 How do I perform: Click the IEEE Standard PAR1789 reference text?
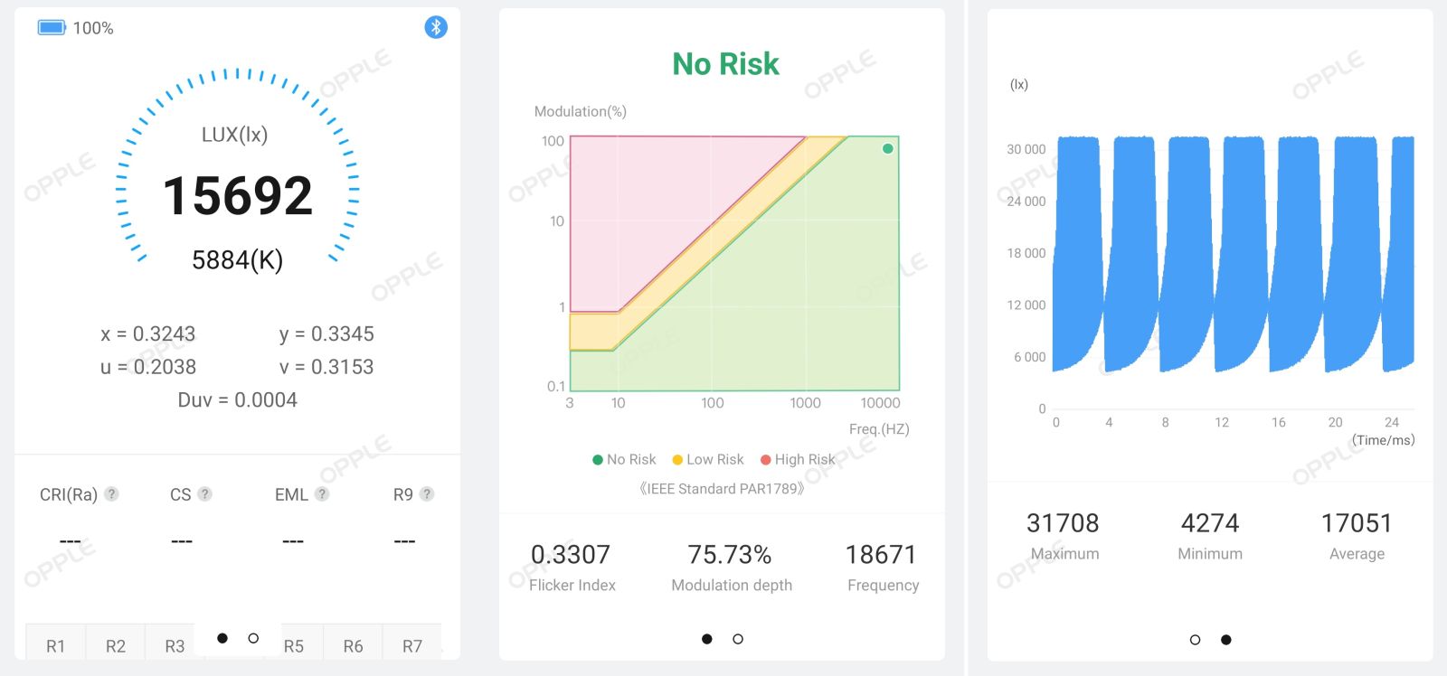coord(722,489)
